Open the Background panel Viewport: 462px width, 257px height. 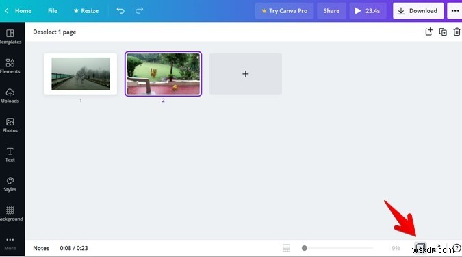(10, 214)
